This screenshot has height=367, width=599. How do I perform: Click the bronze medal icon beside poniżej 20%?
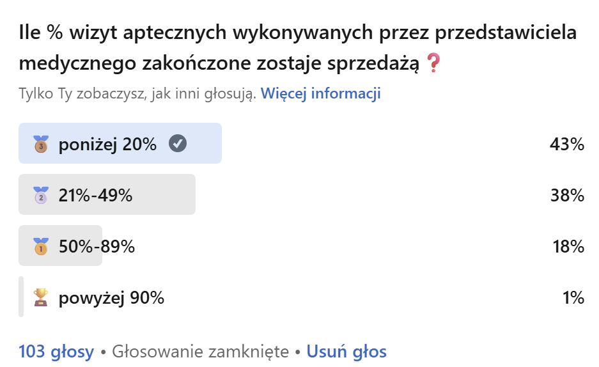pyautogui.click(x=41, y=144)
